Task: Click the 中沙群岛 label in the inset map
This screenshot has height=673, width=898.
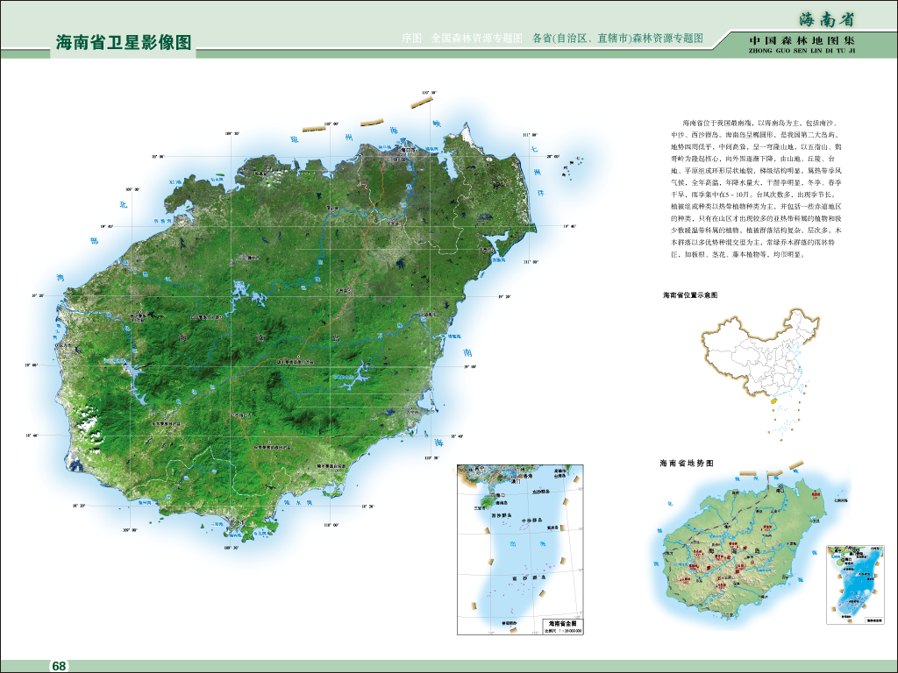Action: click(x=531, y=521)
